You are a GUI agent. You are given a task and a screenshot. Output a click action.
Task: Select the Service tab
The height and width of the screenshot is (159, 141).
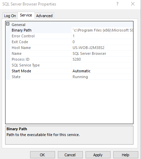(26, 15)
